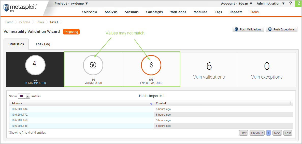This screenshot has height=144, width=302.
Task: Select the Vuln validations panel
Action: (209, 70)
